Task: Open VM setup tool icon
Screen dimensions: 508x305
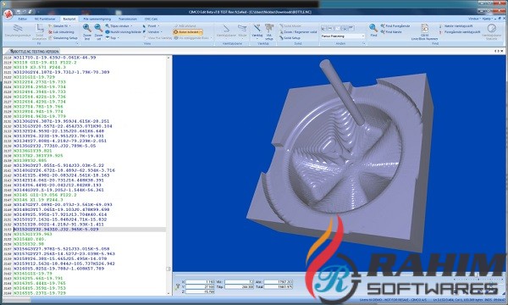Action: coord(269,28)
